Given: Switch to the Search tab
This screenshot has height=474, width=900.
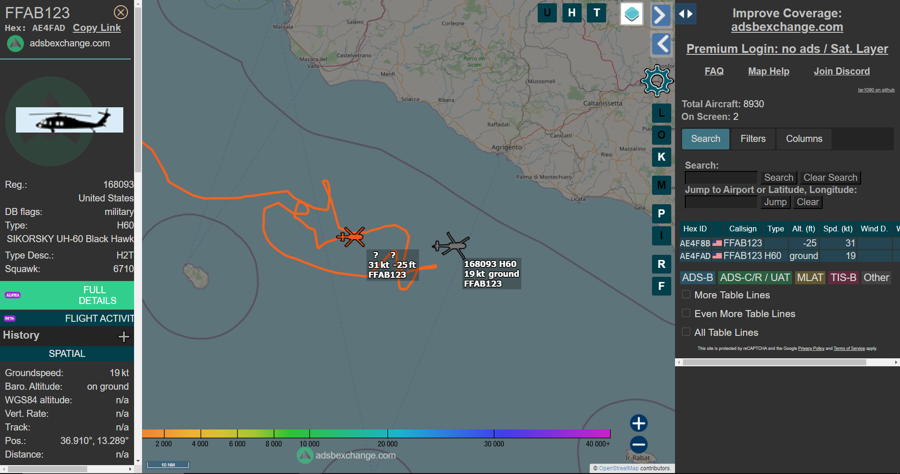Looking at the screenshot, I should pos(705,139).
